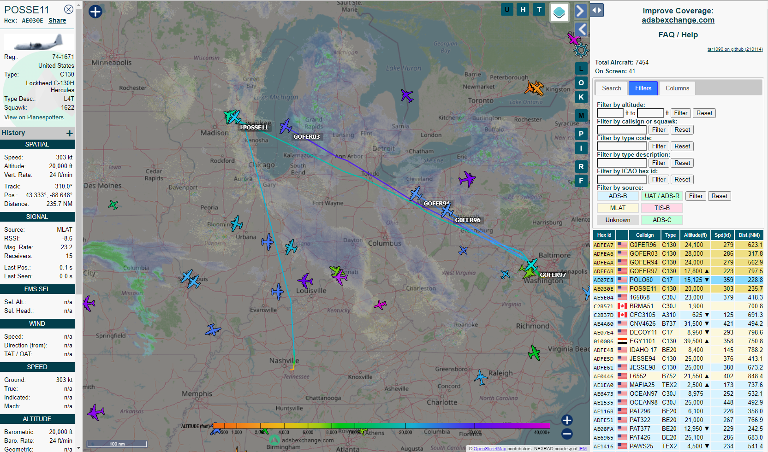
Task: Select small green aircraft in Iowa
Action: (x=113, y=205)
